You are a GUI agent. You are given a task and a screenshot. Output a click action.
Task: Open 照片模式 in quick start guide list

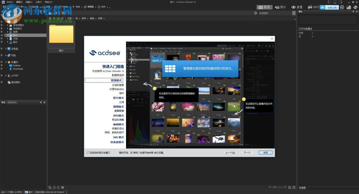118,98
